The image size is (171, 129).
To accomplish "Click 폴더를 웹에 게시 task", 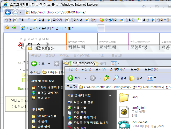I will (x=46, y=93).
